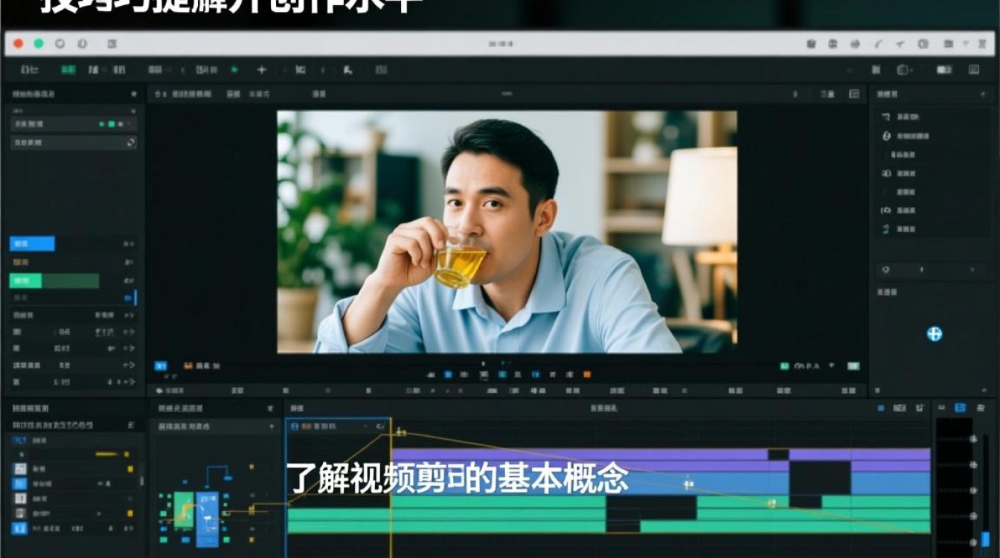The image size is (1000, 558).
Task: Click the green highlighted bar in left panel
Action: [x=54, y=280]
